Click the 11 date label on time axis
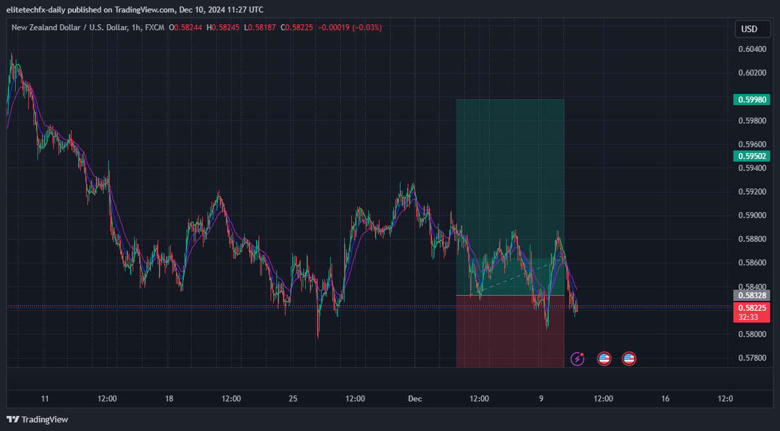Image resolution: width=780 pixels, height=431 pixels. point(45,399)
